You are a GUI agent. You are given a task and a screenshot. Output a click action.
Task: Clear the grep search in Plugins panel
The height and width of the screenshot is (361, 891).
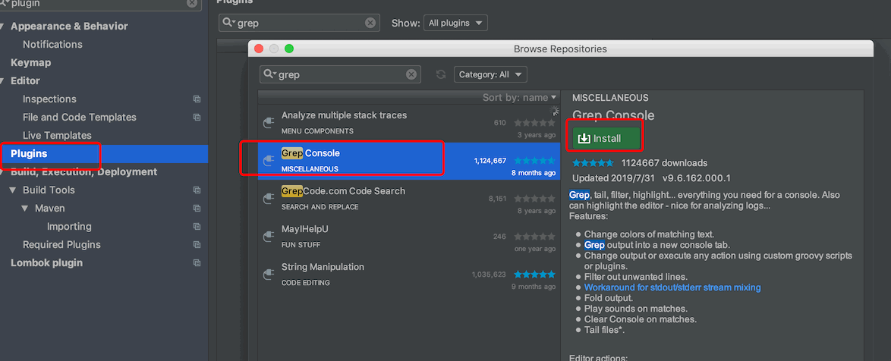pyautogui.click(x=370, y=23)
